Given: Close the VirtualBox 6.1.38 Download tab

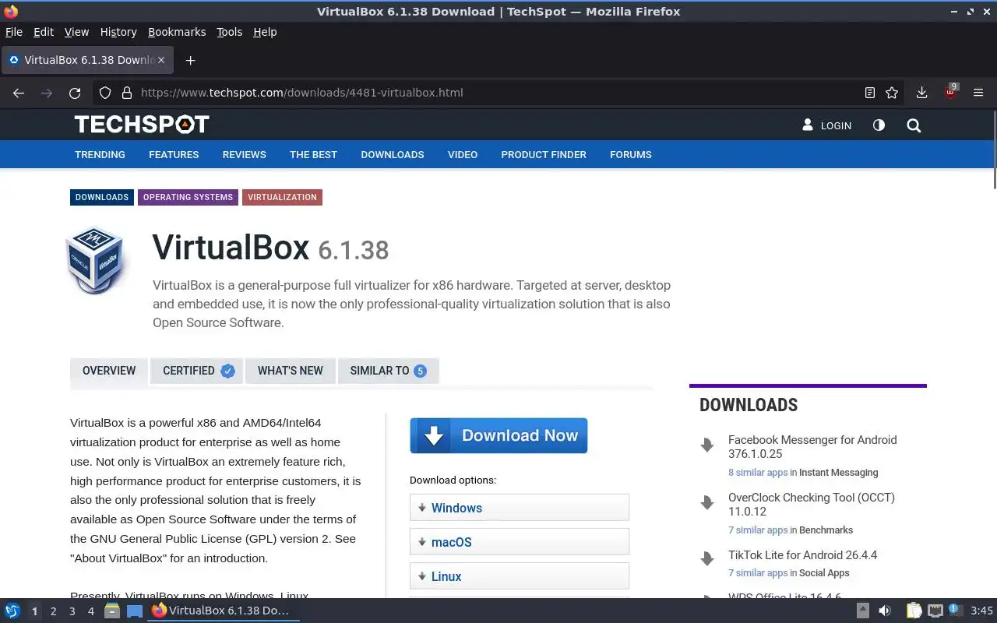Looking at the screenshot, I should pyautogui.click(x=162, y=60).
